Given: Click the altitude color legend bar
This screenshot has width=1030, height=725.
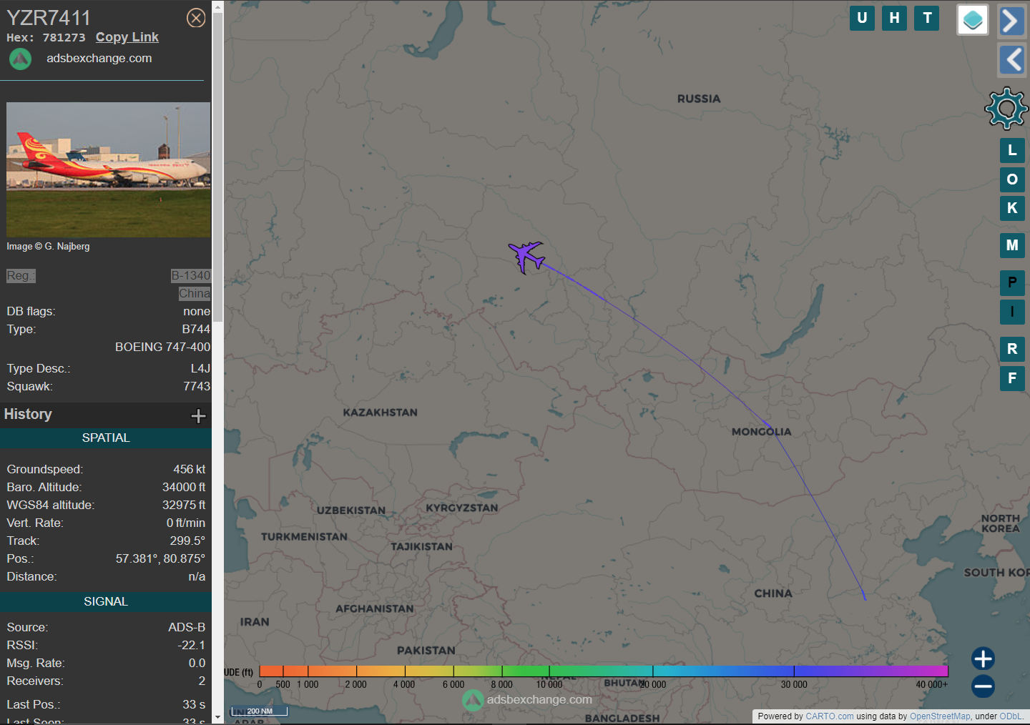Looking at the screenshot, I should [x=603, y=671].
